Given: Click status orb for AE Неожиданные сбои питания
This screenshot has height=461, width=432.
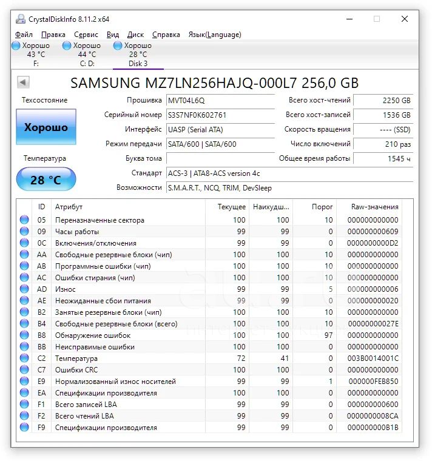Looking at the screenshot, I should (24, 300).
